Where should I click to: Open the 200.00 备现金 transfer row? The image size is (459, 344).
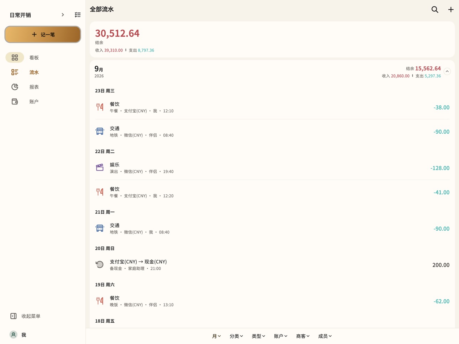[273, 265]
